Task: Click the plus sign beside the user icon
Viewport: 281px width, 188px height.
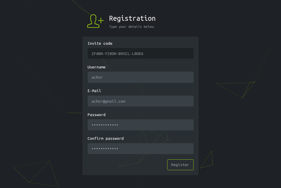Action: pyautogui.click(x=101, y=20)
